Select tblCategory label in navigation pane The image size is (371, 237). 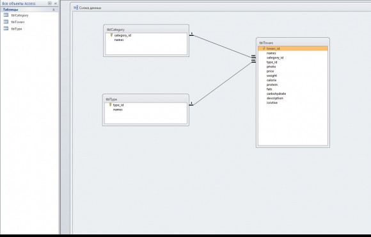(20, 15)
